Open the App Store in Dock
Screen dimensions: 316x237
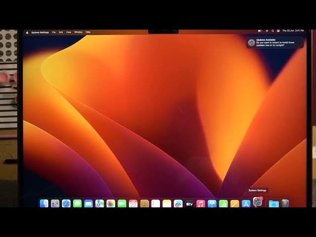[x=246, y=203]
